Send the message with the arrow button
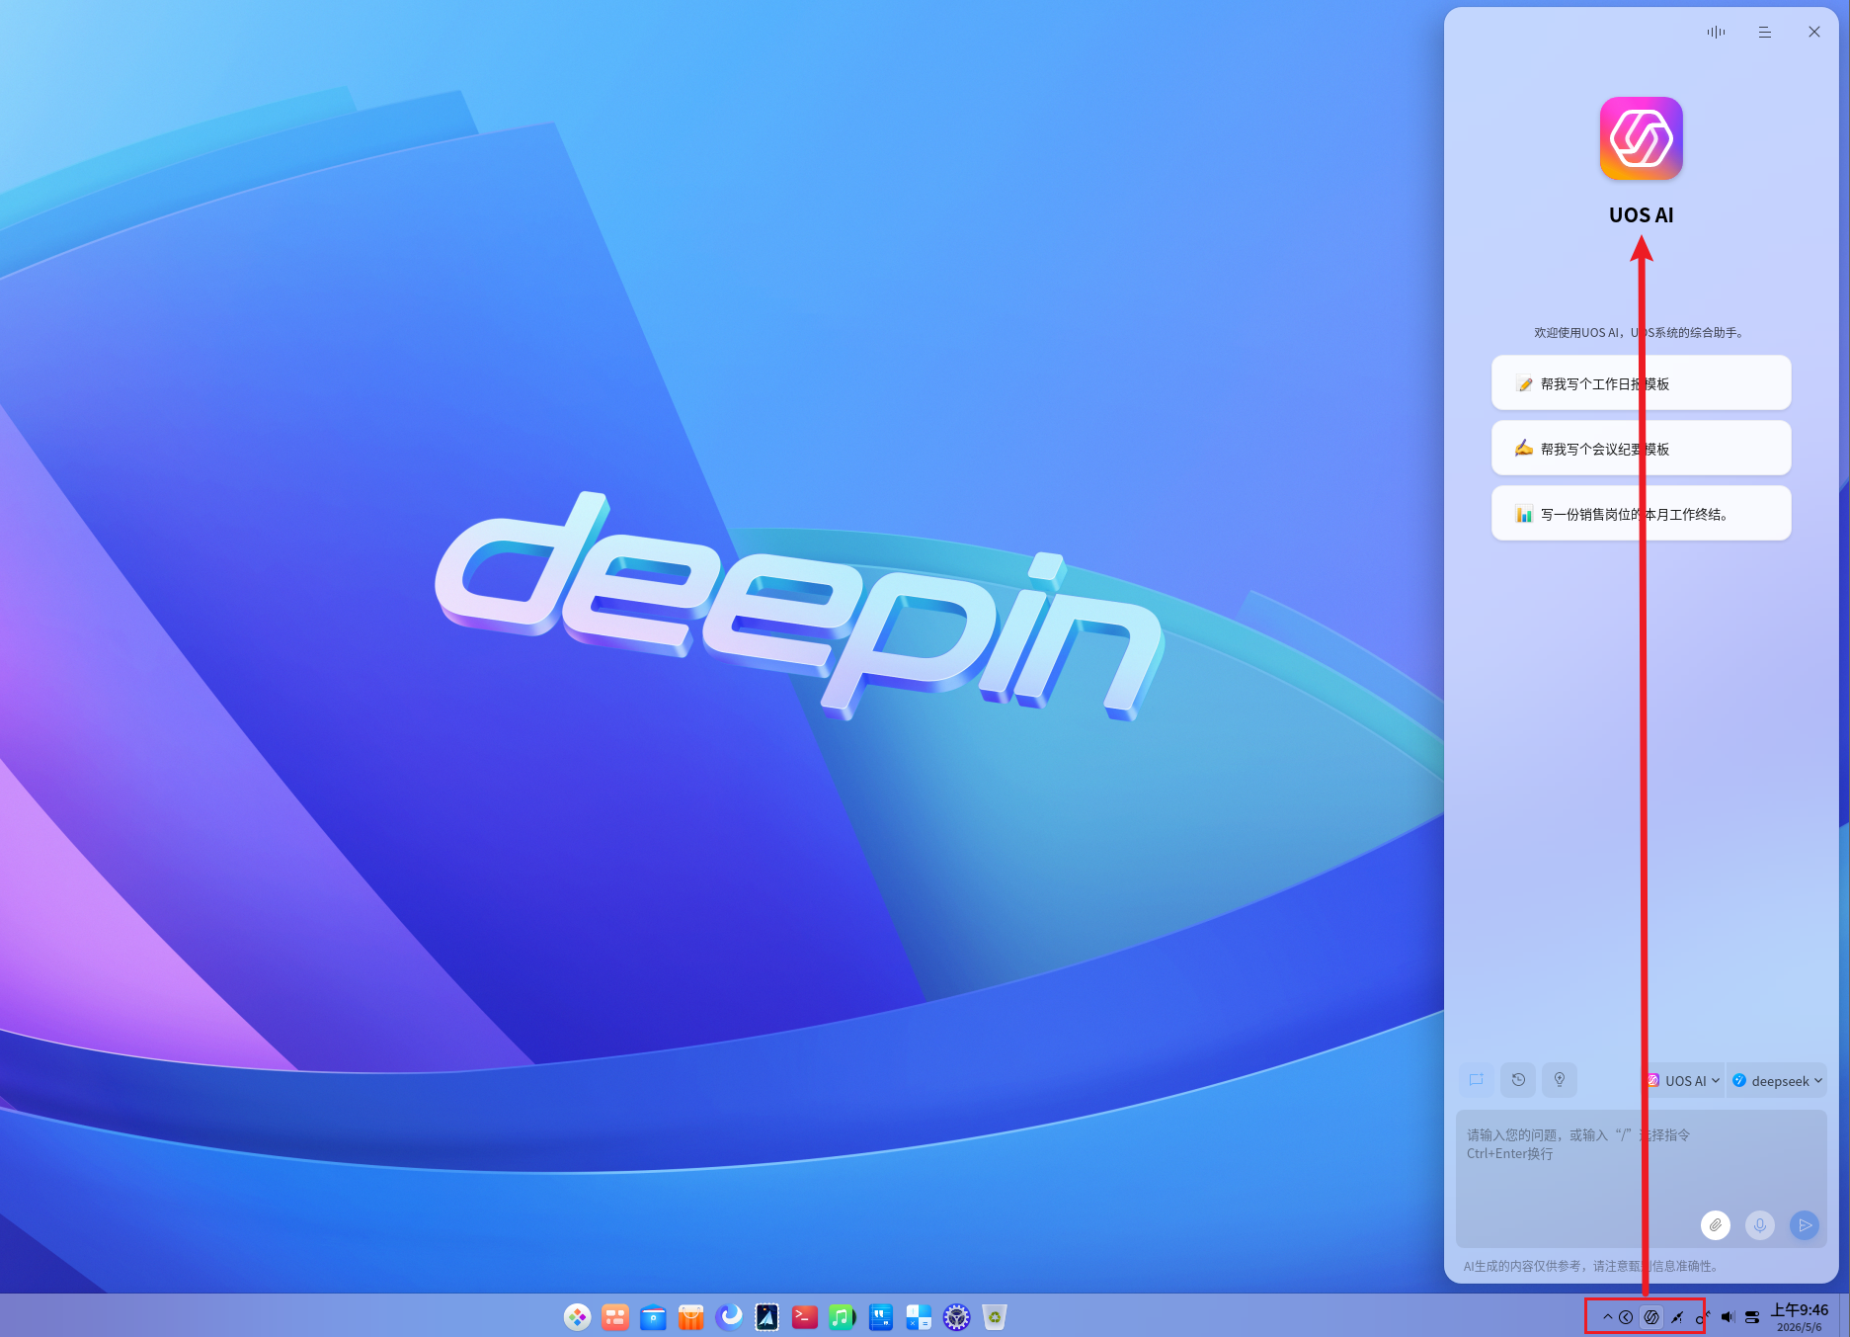 click(1805, 1225)
